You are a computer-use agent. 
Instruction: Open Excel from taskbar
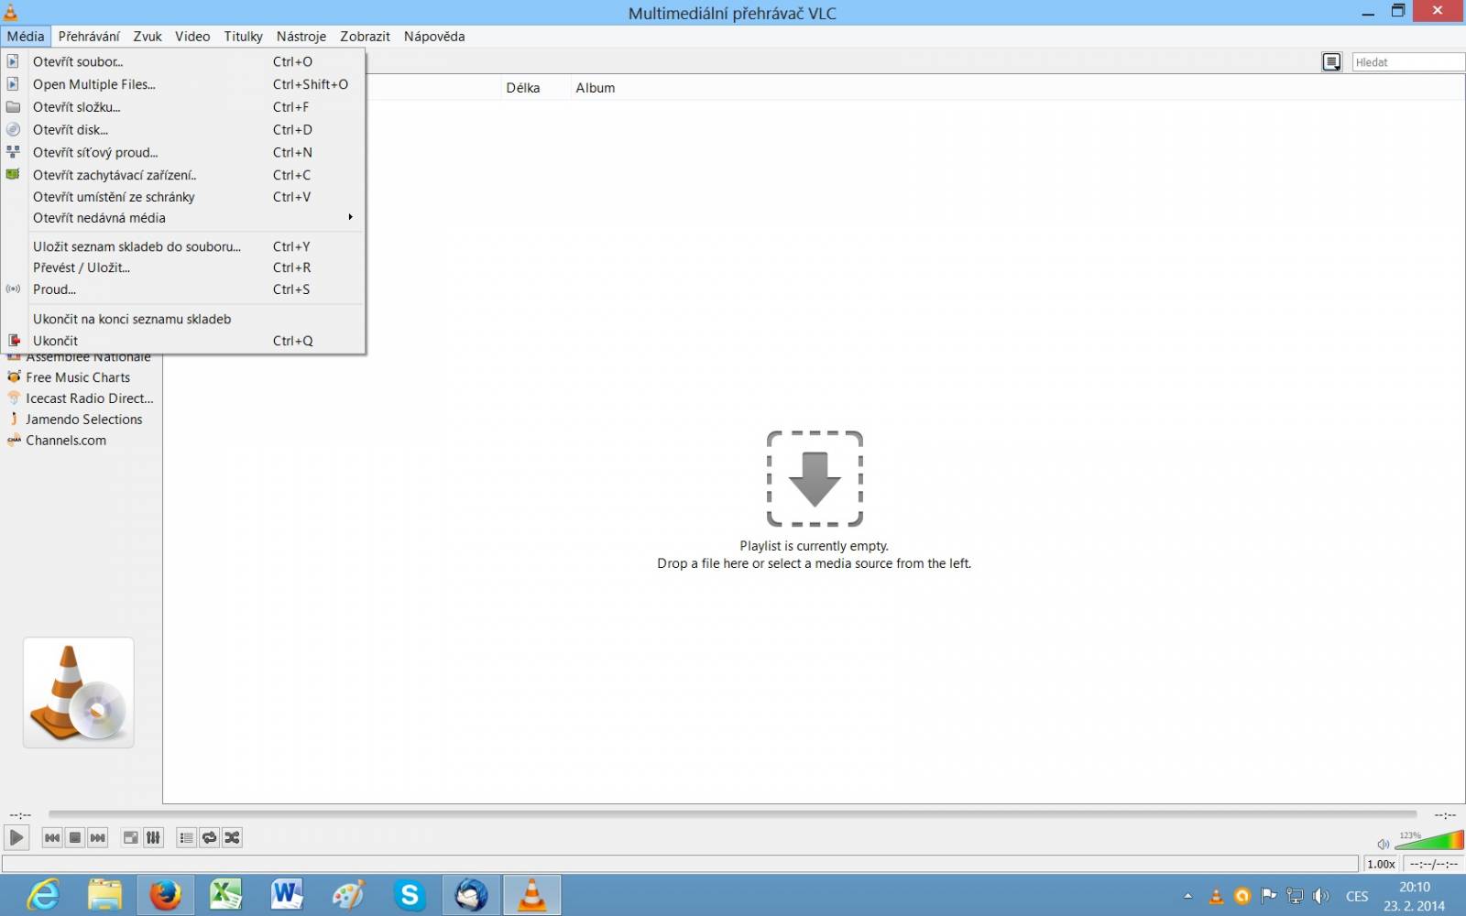click(226, 895)
